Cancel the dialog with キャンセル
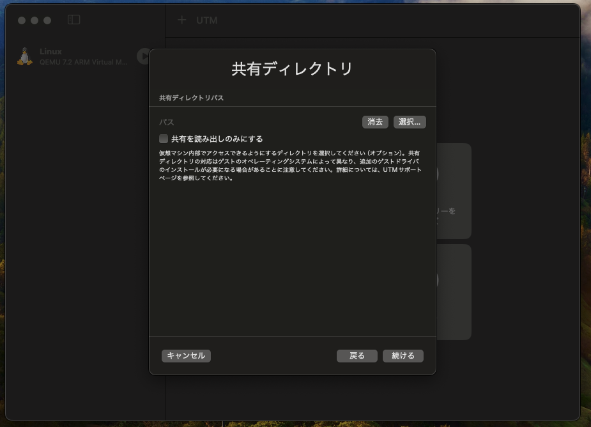591x427 pixels. coord(185,355)
